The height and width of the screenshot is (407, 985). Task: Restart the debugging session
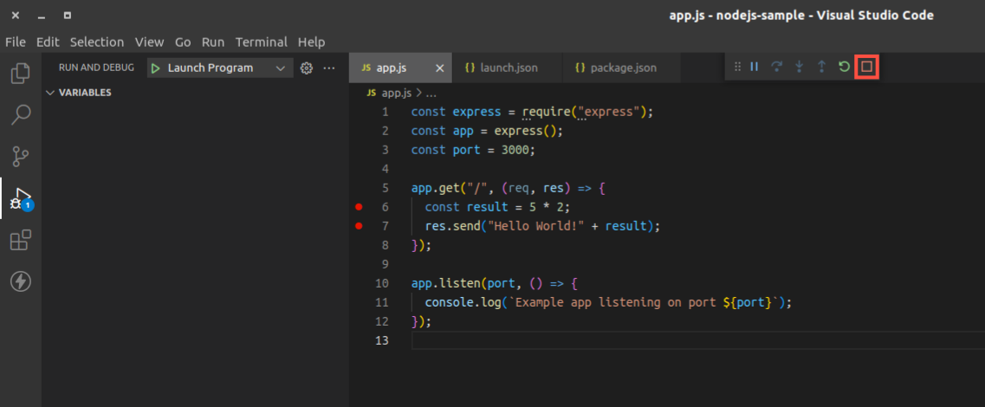tap(845, 67)
